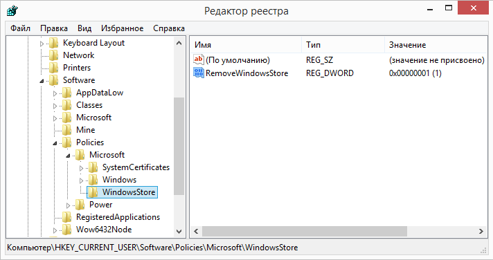Collapse the Microsoft key under Policies
Screen dimensions: 493x260
click(69, 156)
